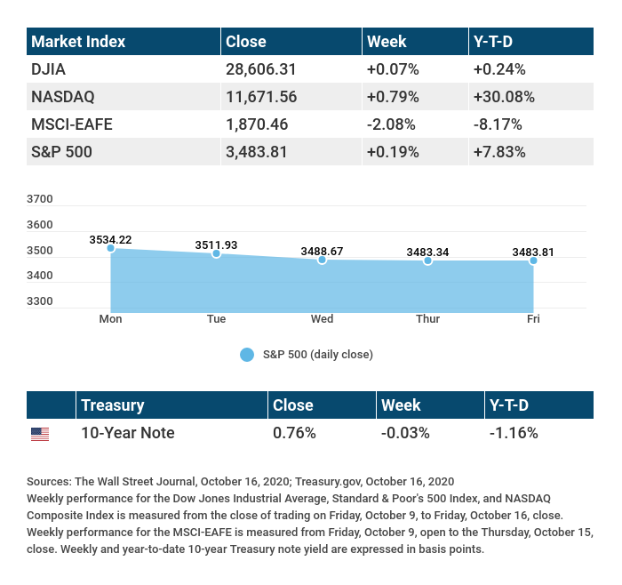
Task: Select Thursday data point 3483.34
Action: click(427, 260)
